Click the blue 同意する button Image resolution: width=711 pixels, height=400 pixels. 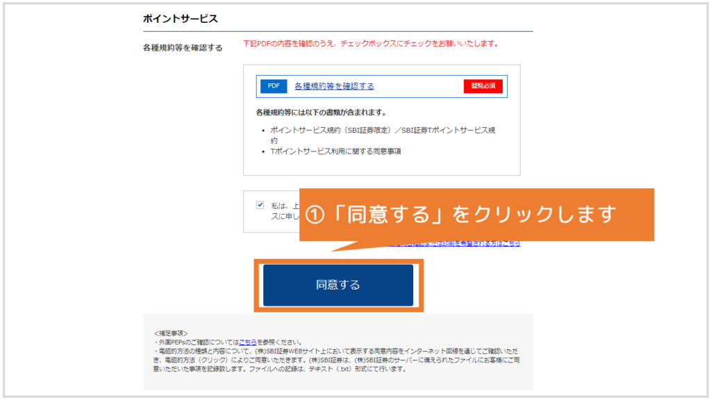(338, 285)
